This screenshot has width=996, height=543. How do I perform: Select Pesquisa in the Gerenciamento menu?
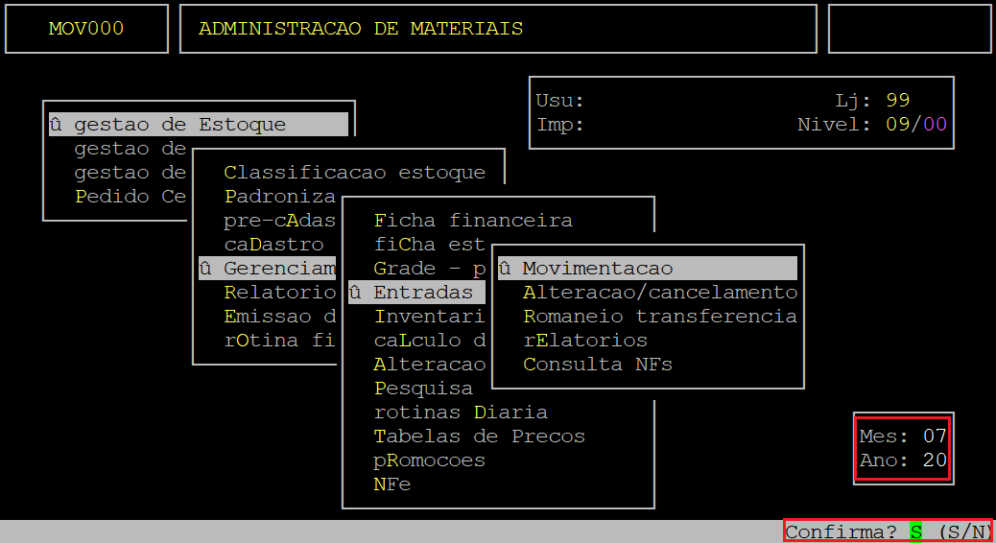pos(423,389)
